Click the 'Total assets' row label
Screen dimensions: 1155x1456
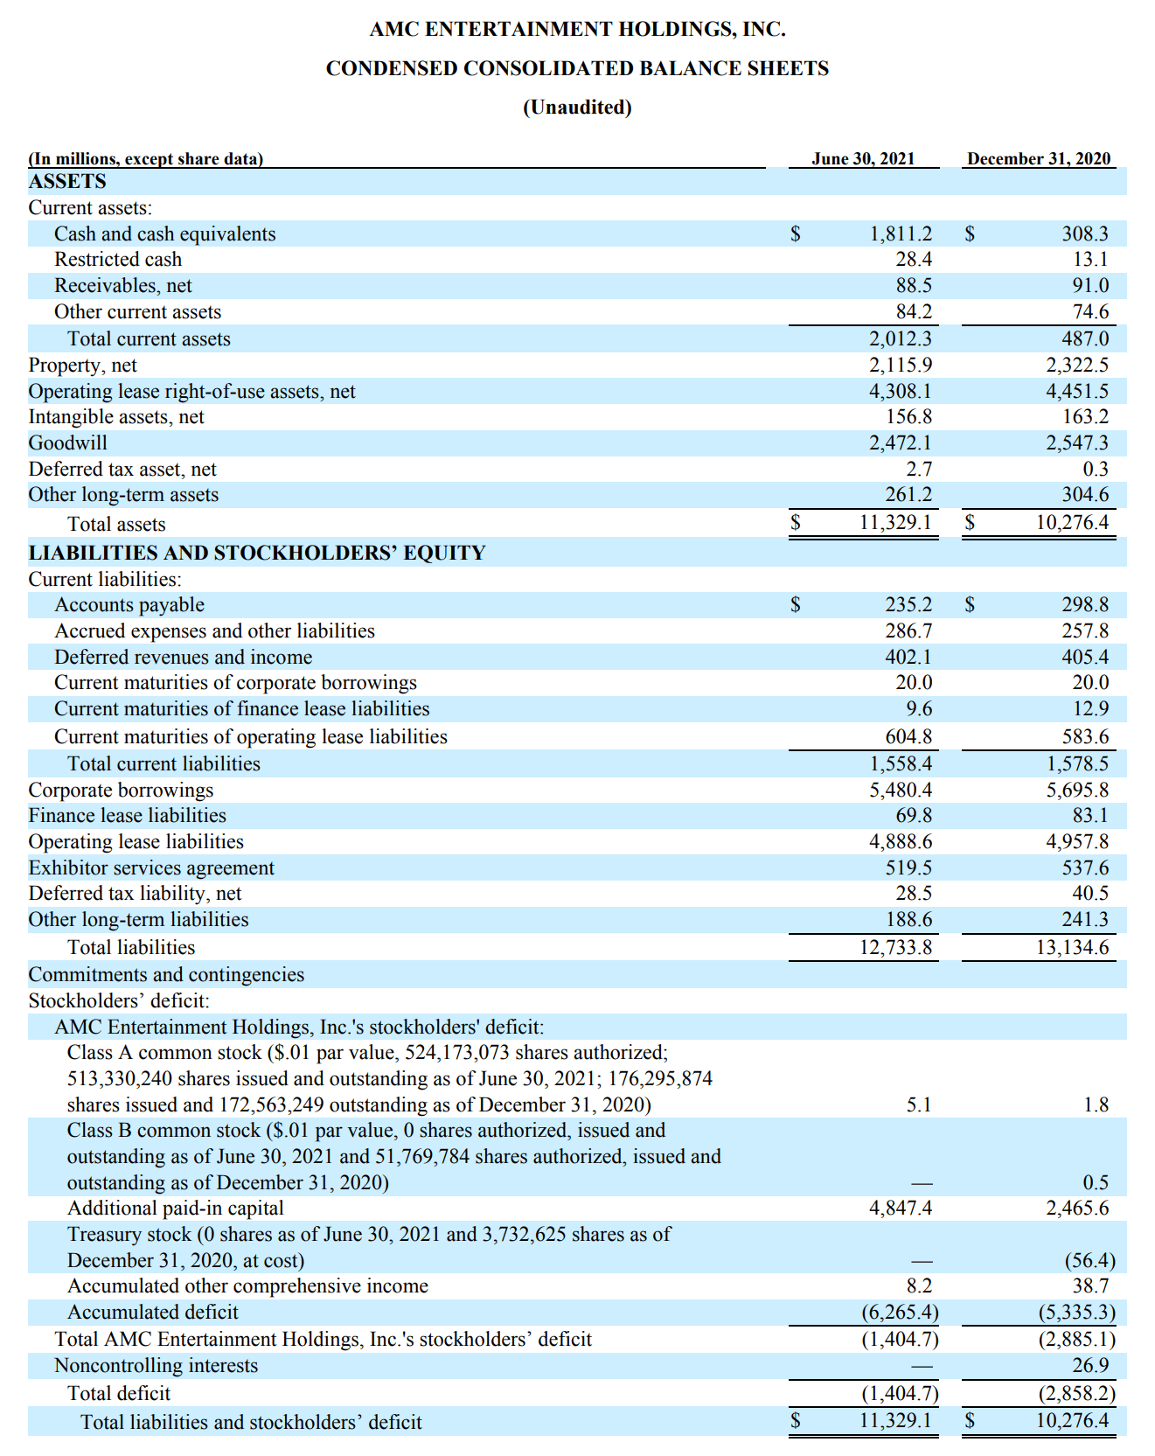coord(116,525)
